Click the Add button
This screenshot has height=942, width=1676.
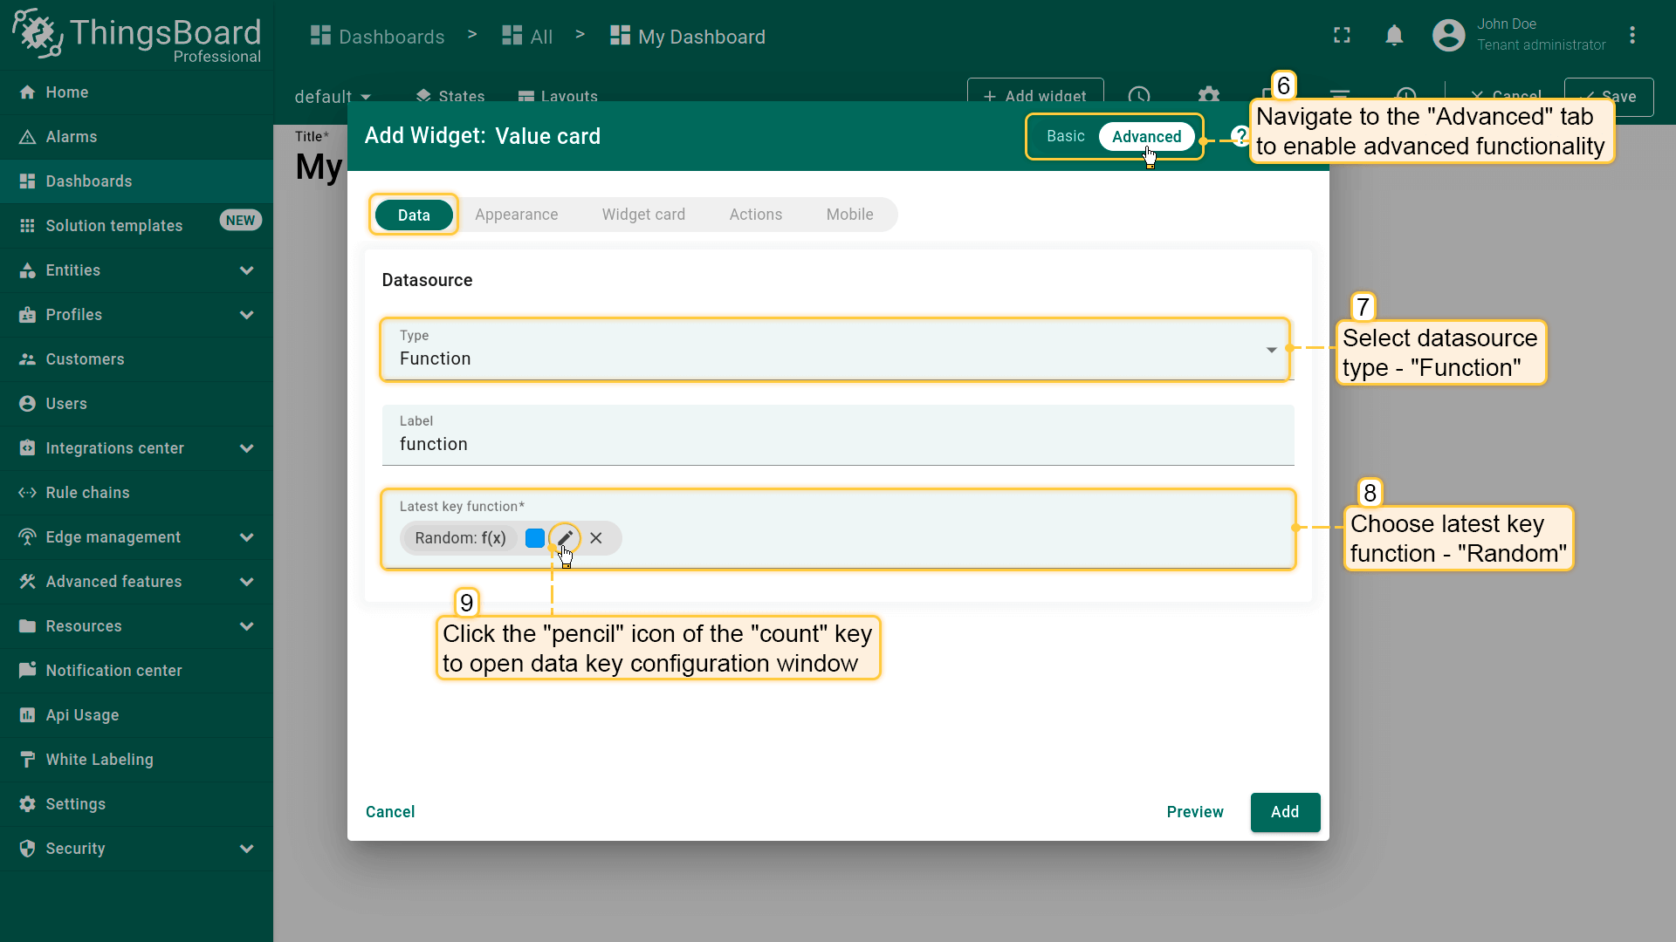pos(1284,812)
